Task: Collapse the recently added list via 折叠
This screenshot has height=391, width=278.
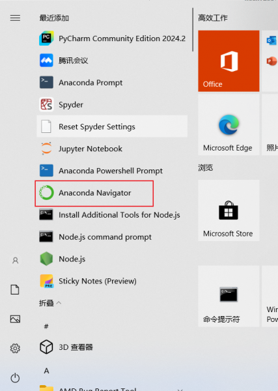Action: [50, 303]
